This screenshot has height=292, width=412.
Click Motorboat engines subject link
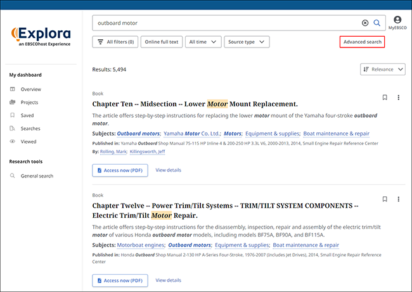[x=141, y=245]
